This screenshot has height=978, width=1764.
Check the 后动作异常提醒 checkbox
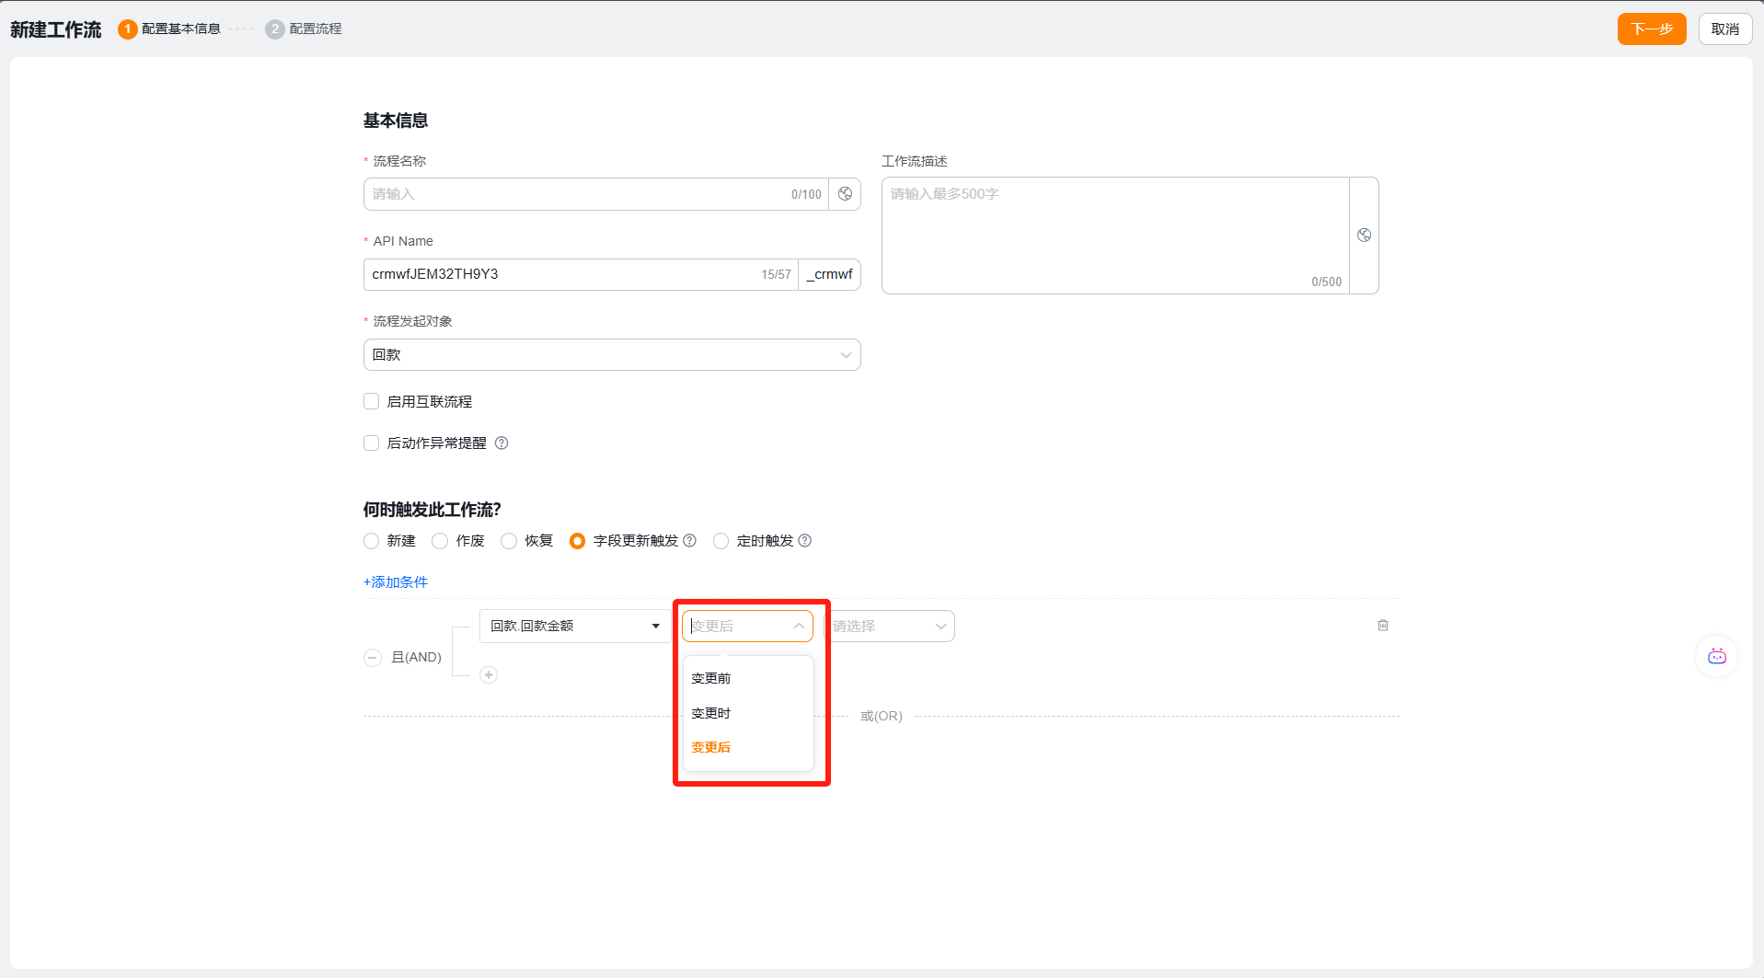pyautogui.click(x=372, y=443)
